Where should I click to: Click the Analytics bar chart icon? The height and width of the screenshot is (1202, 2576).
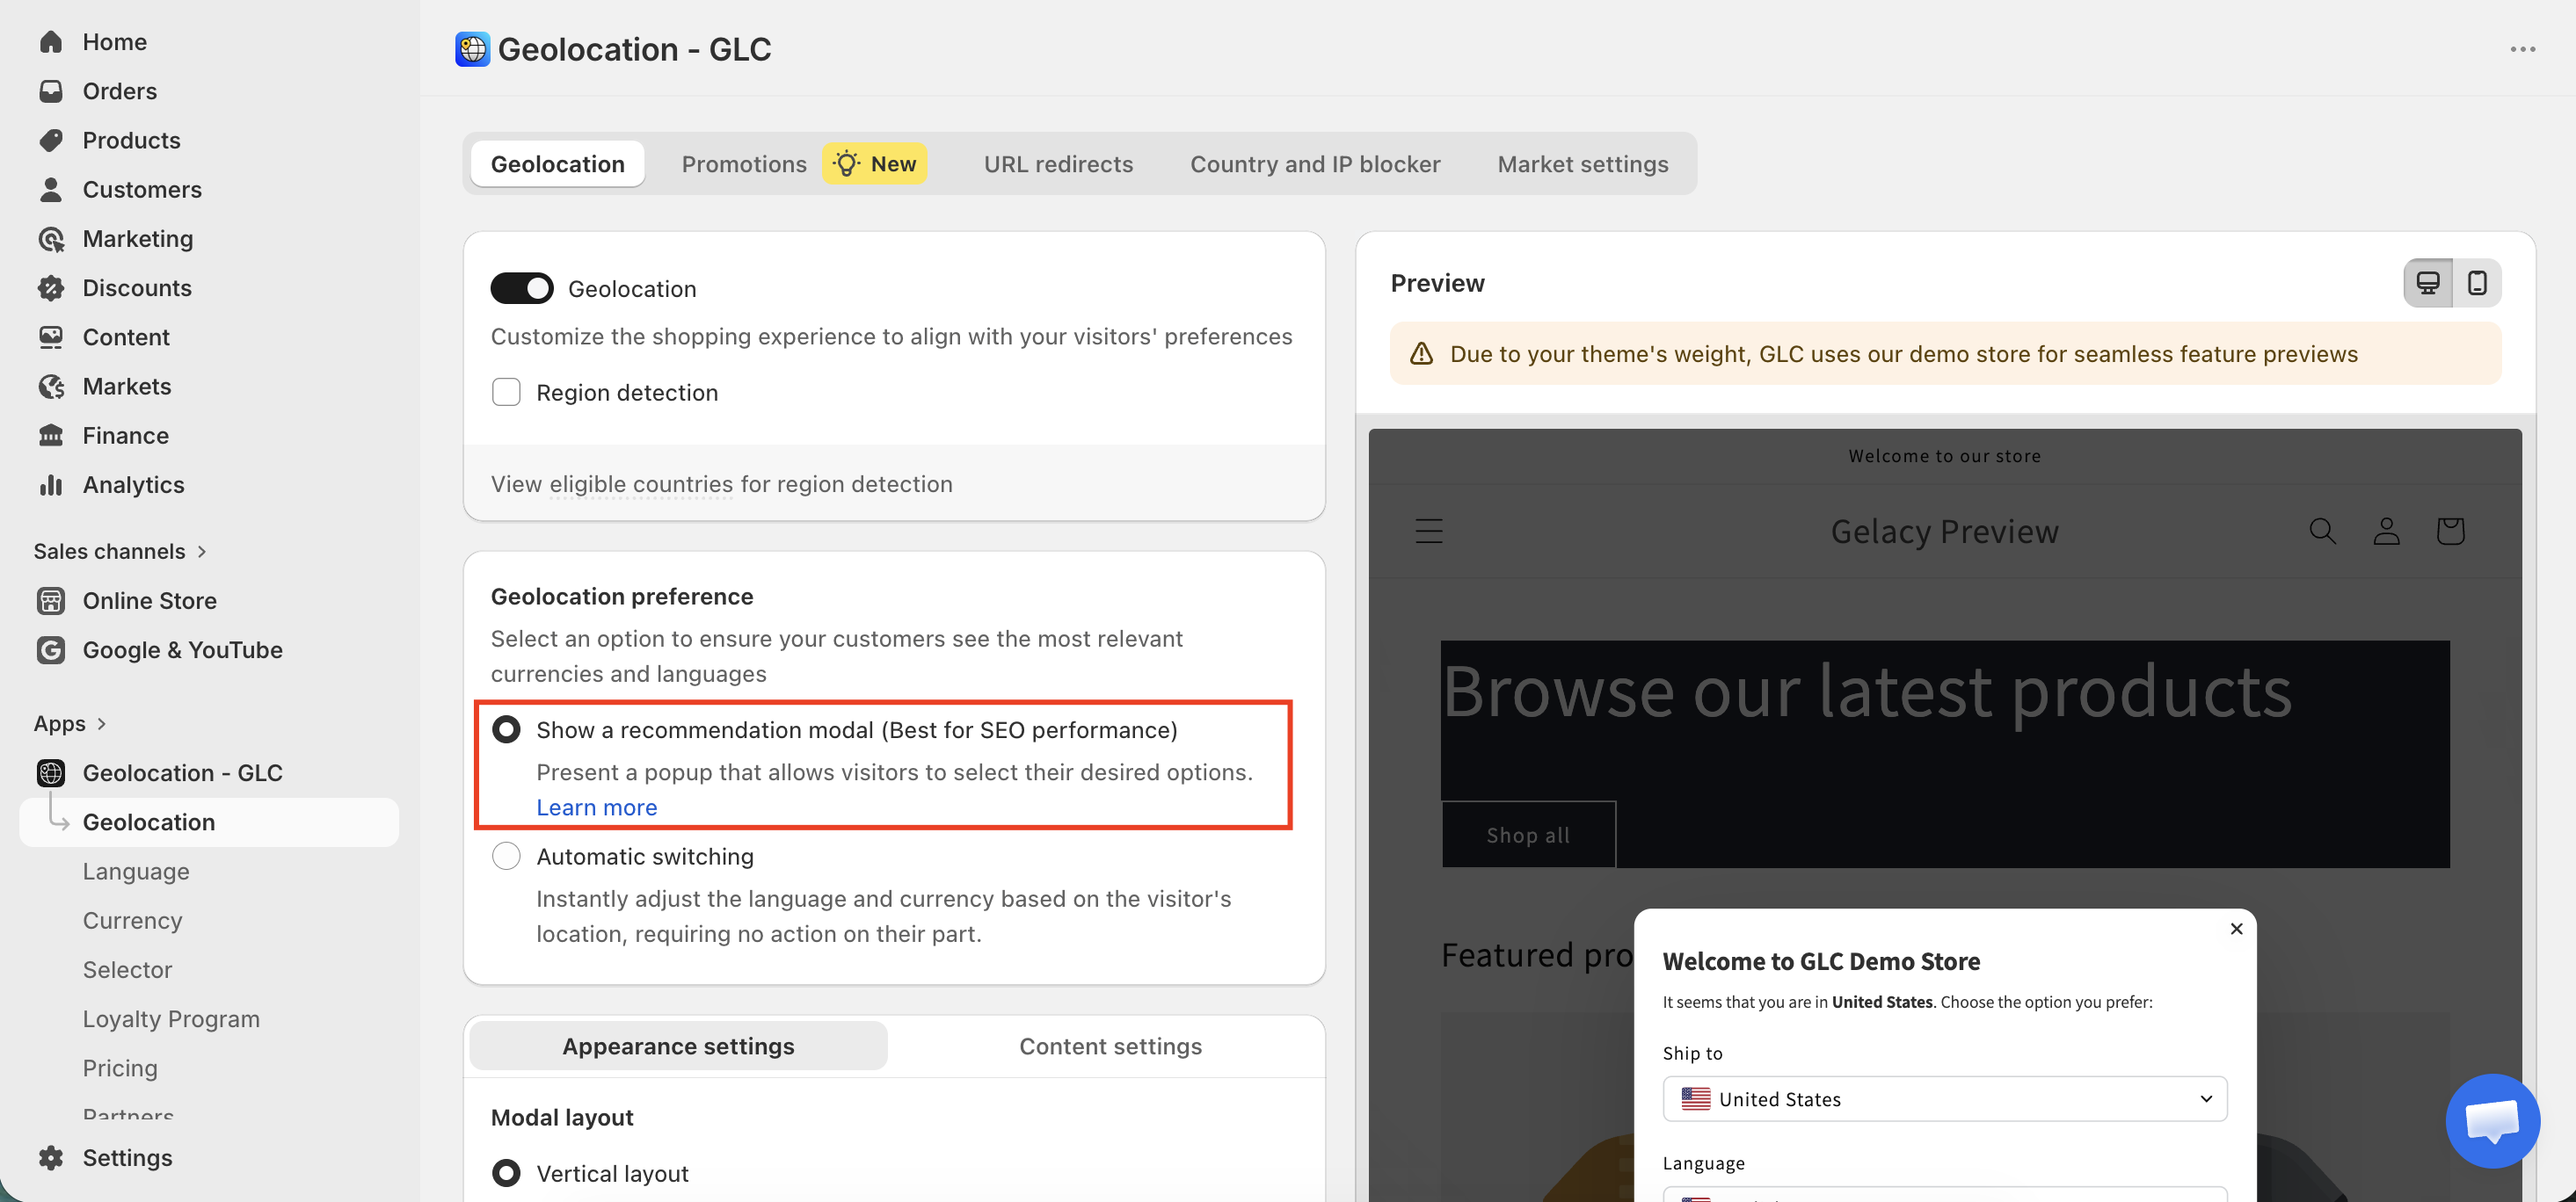(x=51, y=485)
